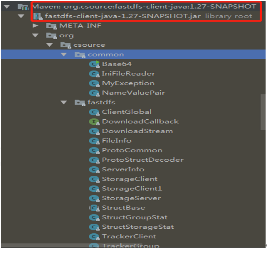Click the vertical scrollbar thumb
Screen dimensions: 267x254
[x=263, y=112]
